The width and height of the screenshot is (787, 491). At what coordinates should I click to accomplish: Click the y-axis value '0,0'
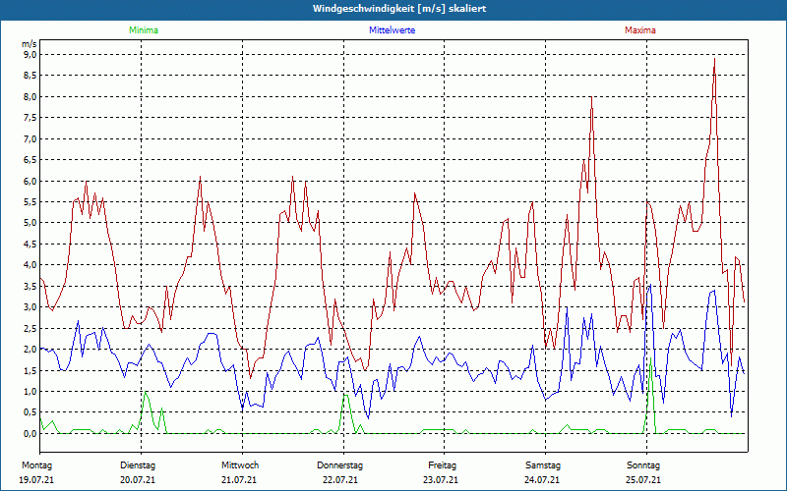pos(30,434)
